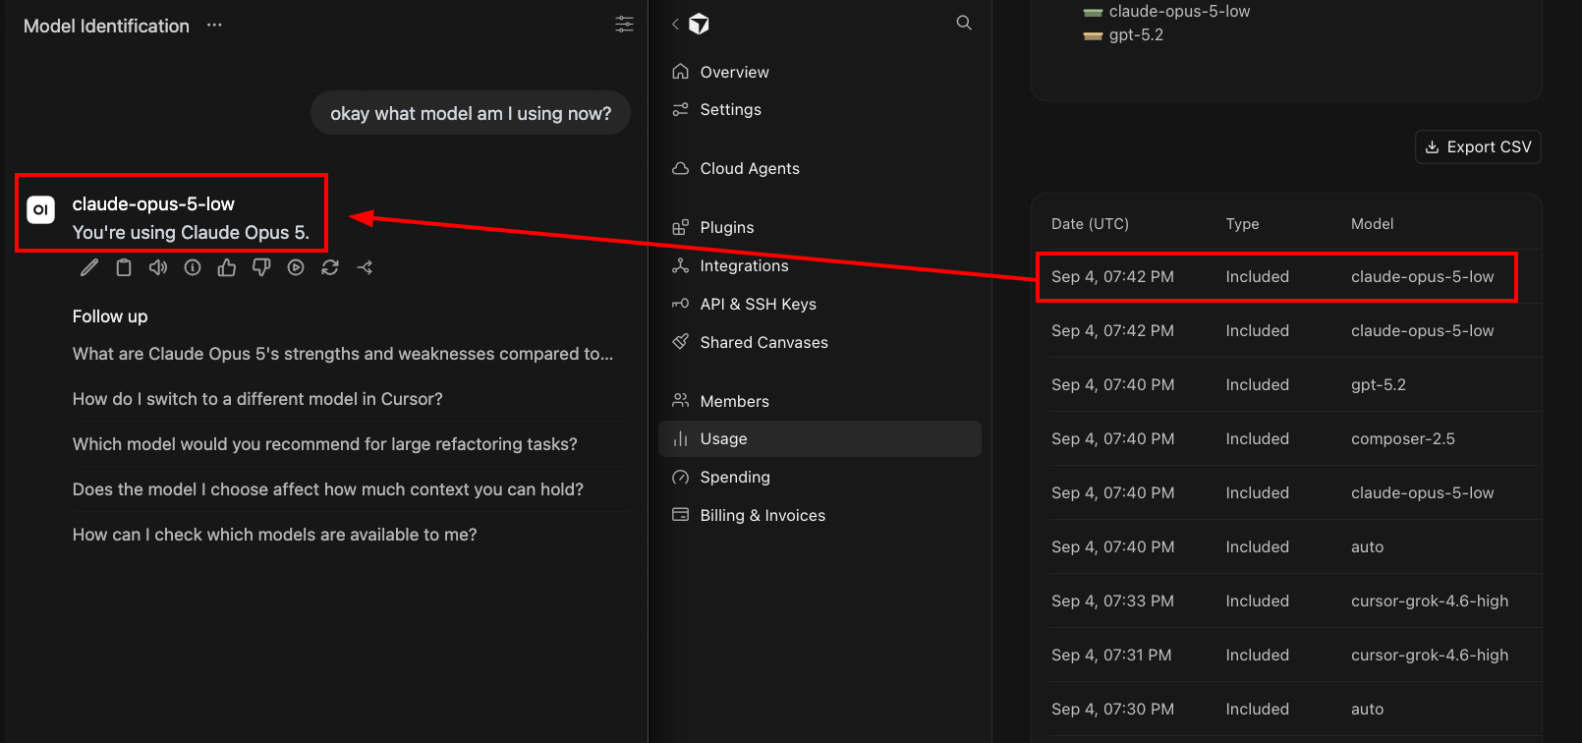This screenshot has height=743, width=1582.
Task: Toggle the claude-opus-5-low chart legend entry
Action: click(x=1166, y=12)
